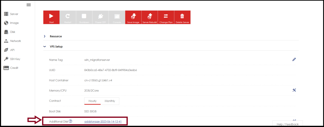The image size is (324, 127).
Task: Edit the Name Tag with pencil icon
Action: (x=294, y=59)
